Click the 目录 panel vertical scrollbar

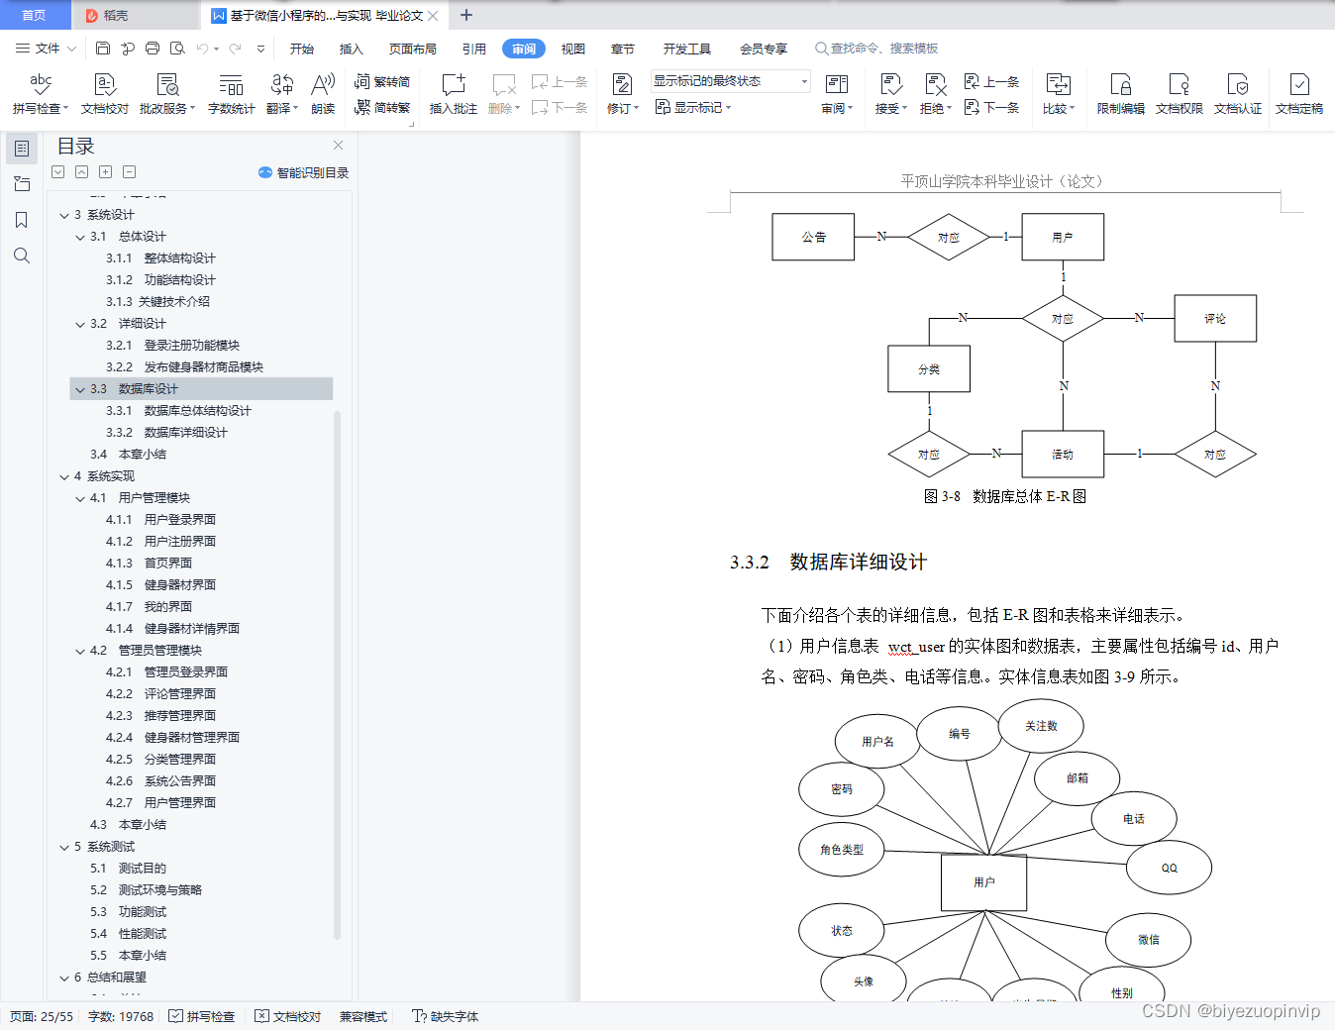pos(337,673)
